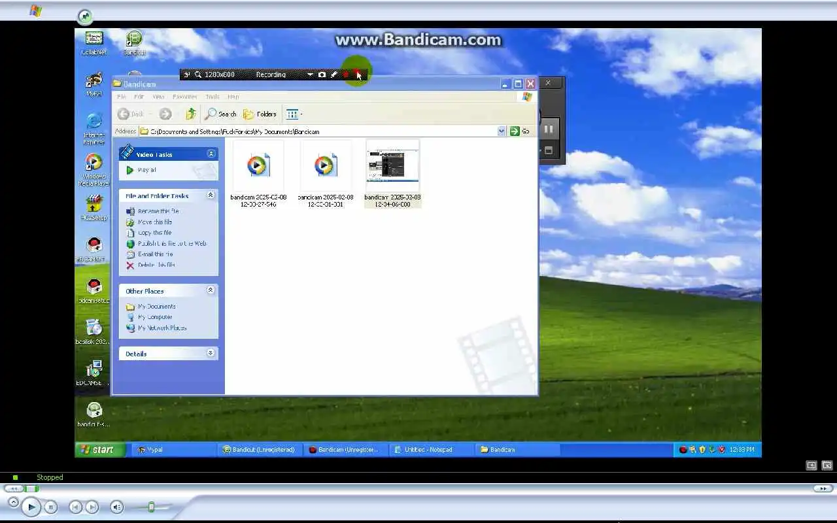This screenshot has width=837, height=523.
Task: Pause recording in the Bandicam window
Action: click(x=549, y=129)
